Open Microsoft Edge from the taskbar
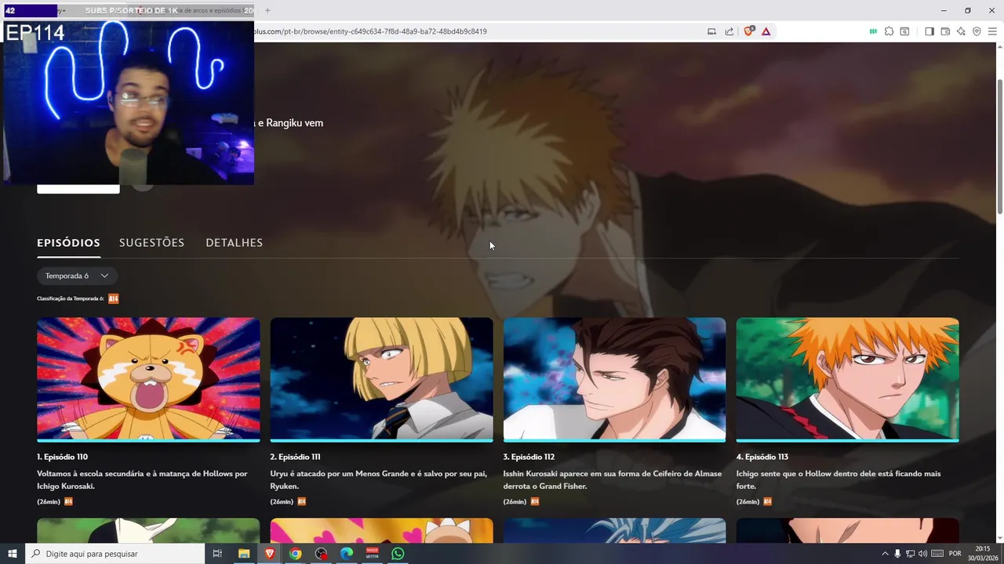The image size is (1004, 564). 347,554
